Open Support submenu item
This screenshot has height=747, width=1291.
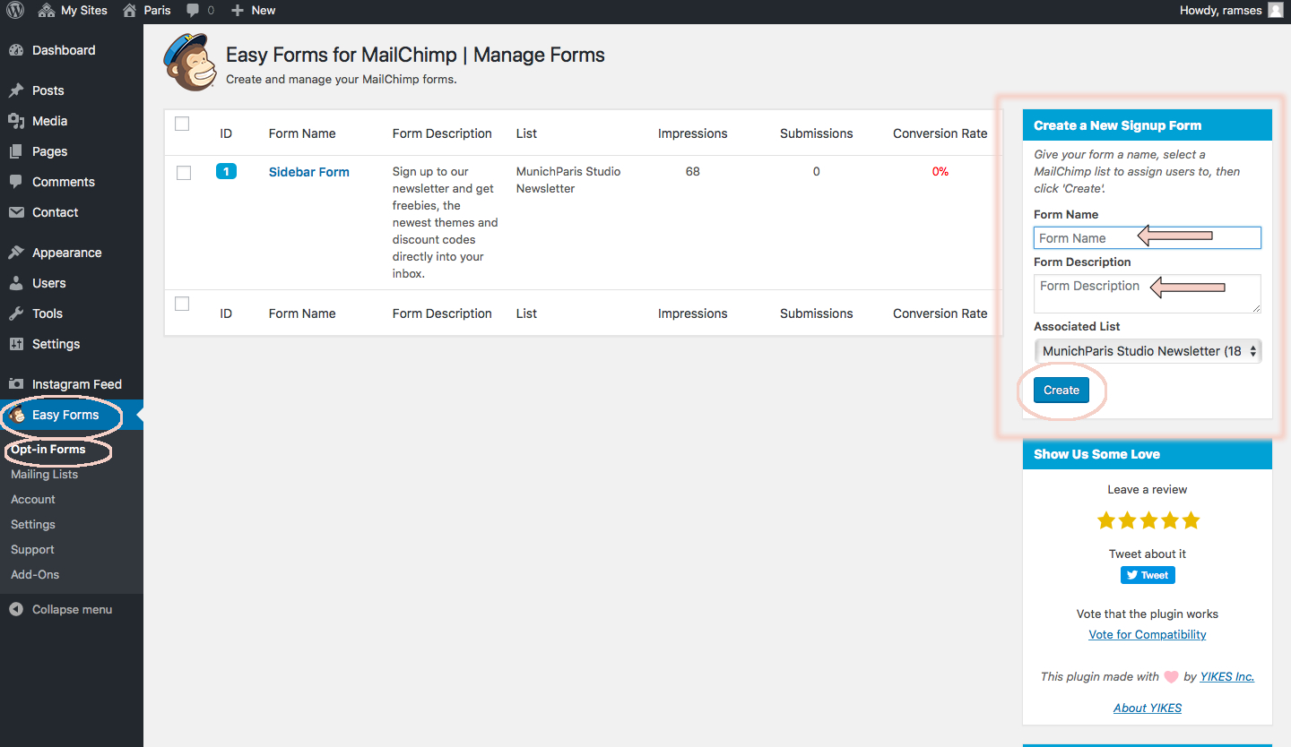(32, 550)
